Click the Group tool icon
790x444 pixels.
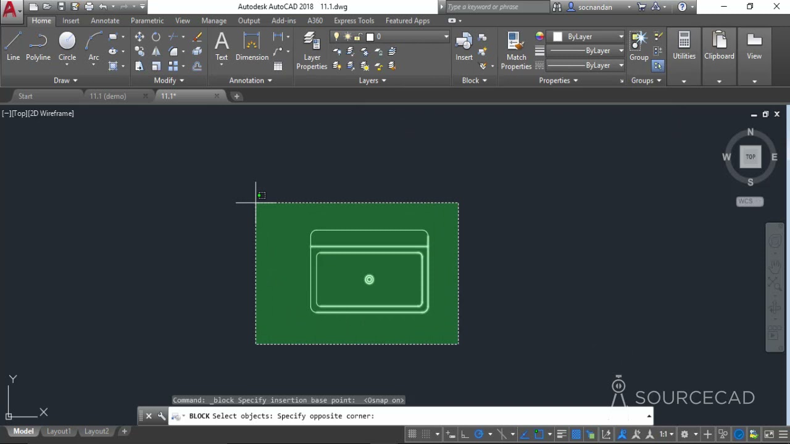pos(639,47)
